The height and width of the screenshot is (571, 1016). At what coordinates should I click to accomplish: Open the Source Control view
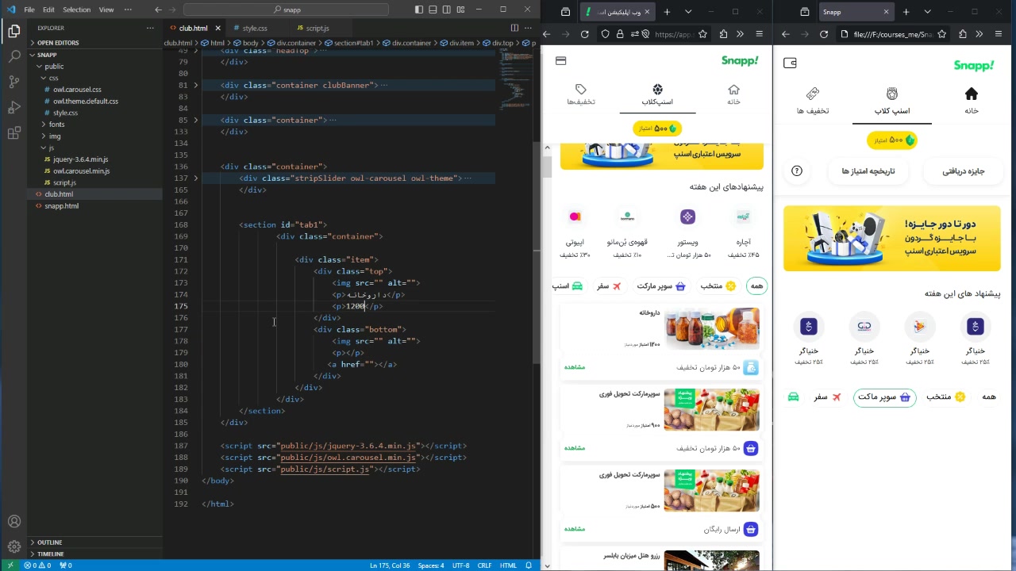pyautogui.click(x=13, y=82)
